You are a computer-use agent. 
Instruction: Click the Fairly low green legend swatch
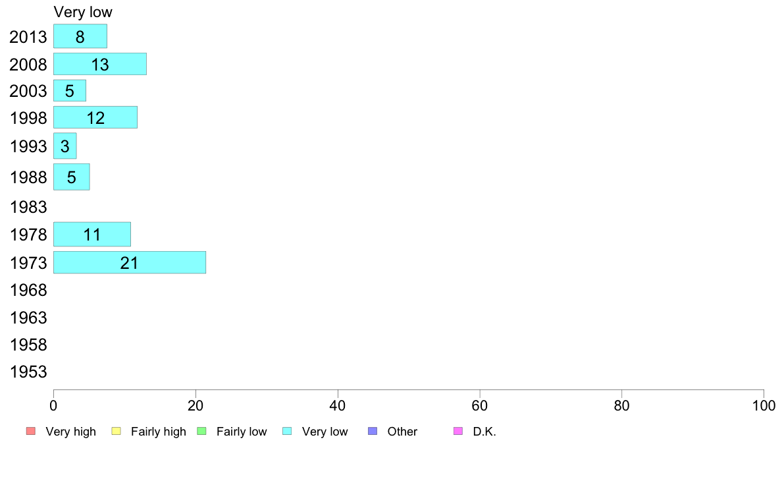202,431
